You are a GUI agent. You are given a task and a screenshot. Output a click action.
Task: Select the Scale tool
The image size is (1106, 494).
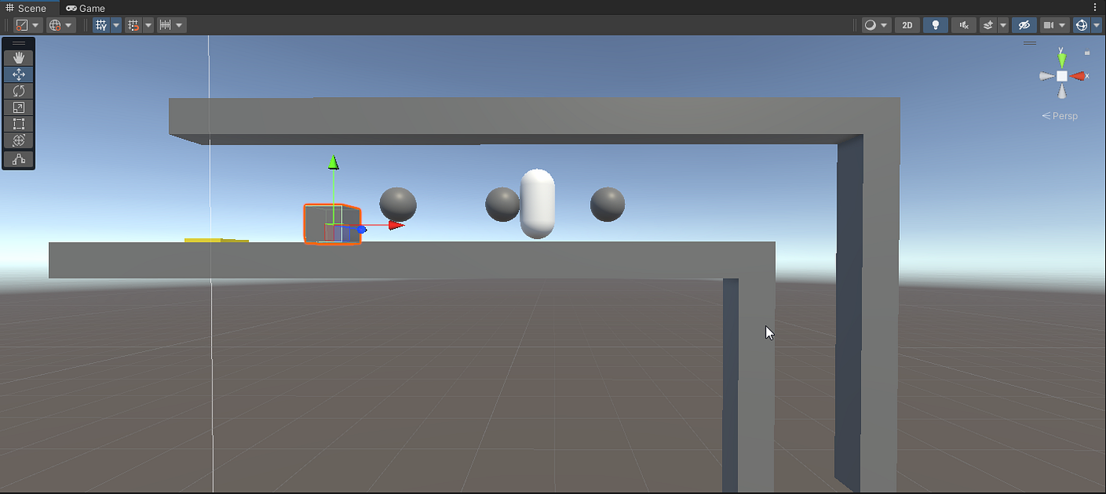[19, 107]
